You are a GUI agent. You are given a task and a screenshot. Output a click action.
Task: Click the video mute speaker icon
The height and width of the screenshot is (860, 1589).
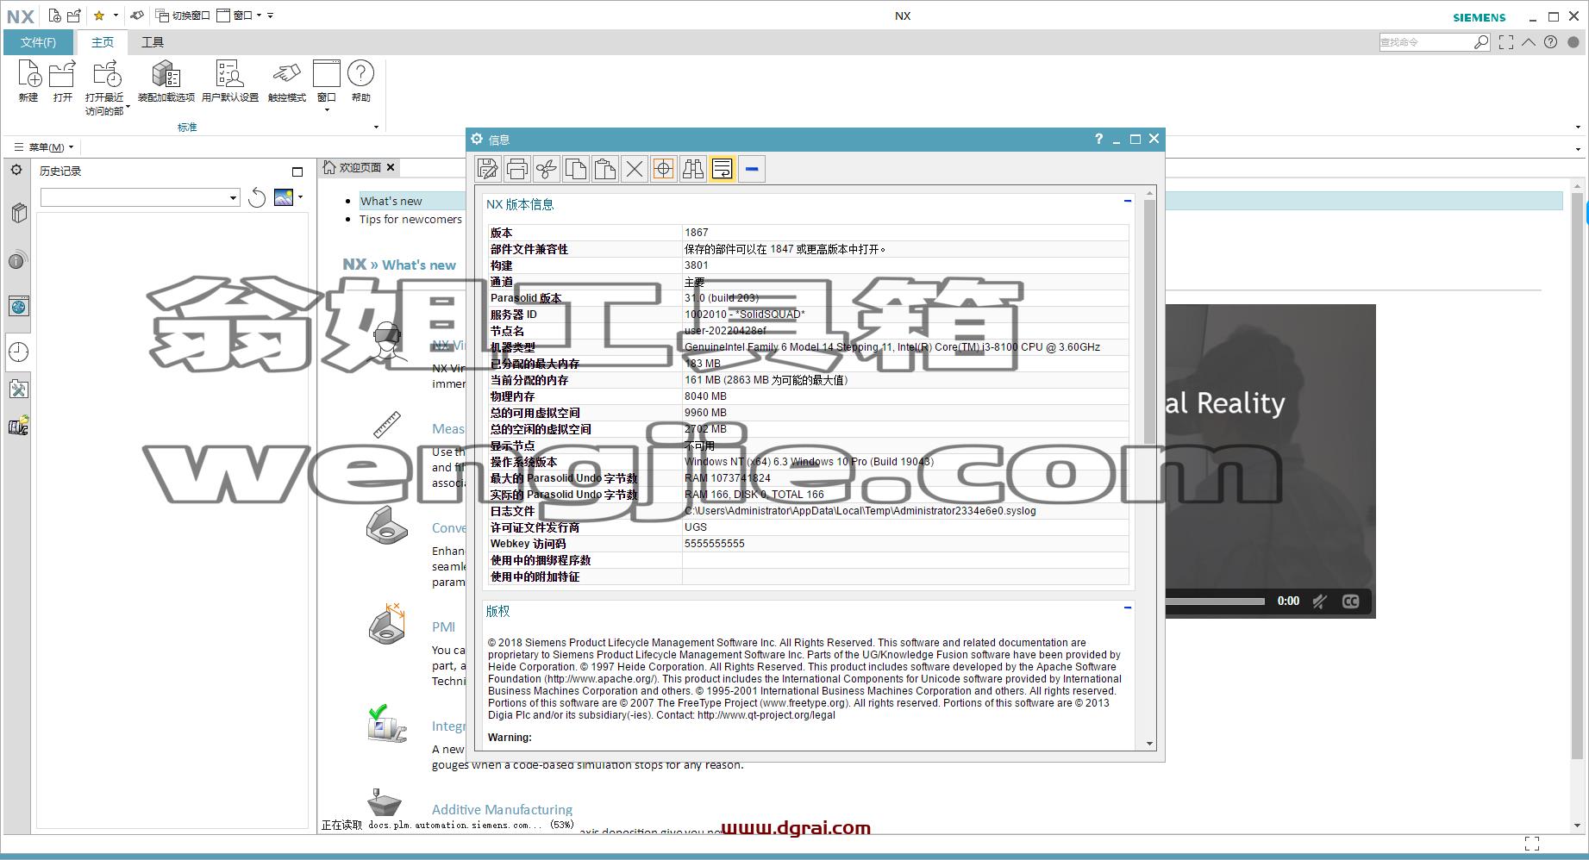(x=1319, y=601)
